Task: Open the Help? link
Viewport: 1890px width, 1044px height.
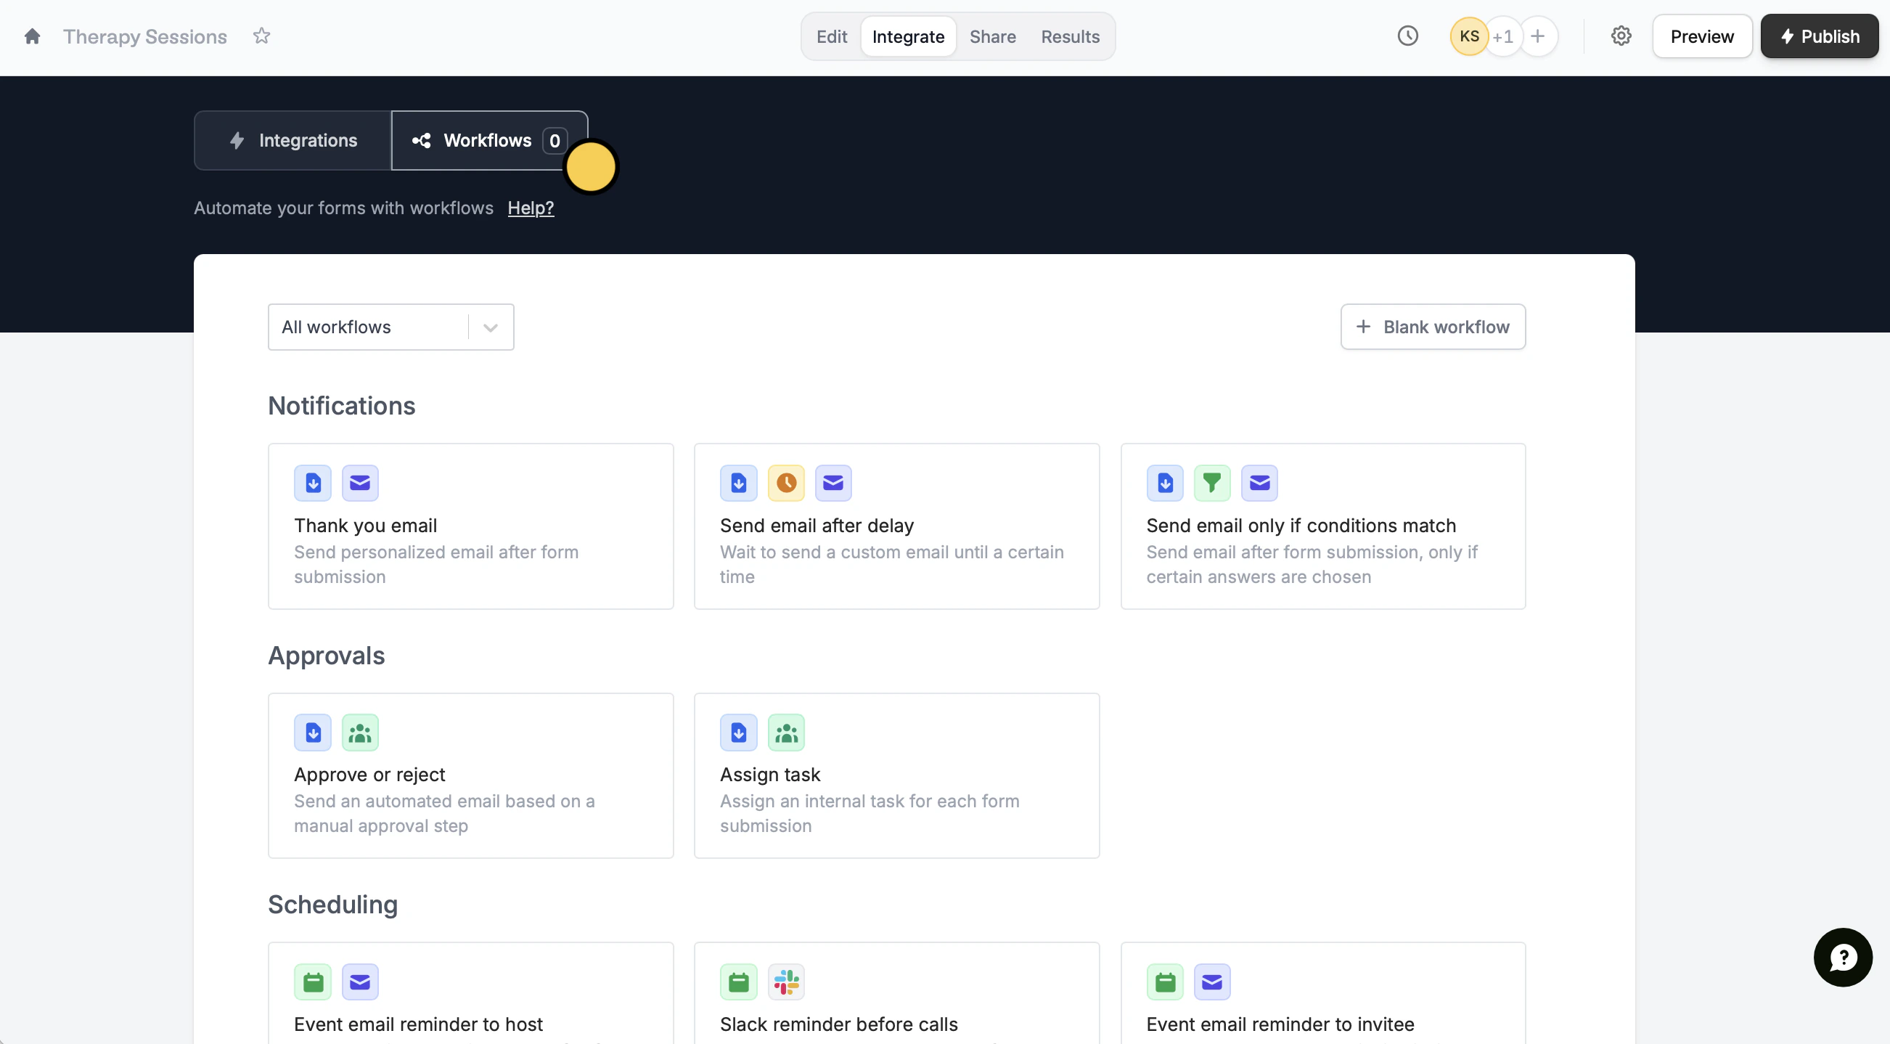Action: click(531, 208)
